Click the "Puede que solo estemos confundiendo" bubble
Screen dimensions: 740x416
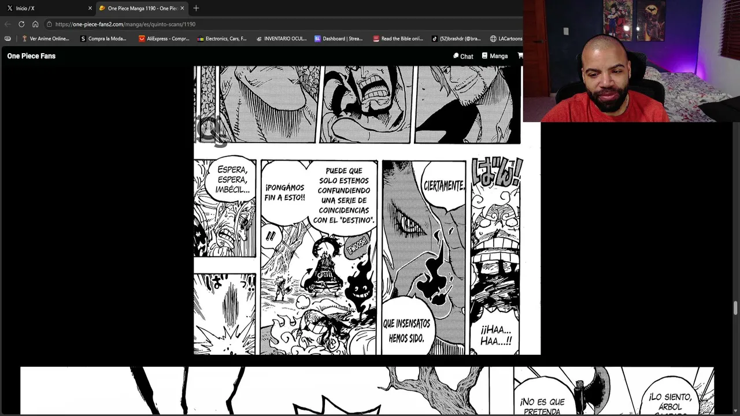pyautogui.click(x=344, y=195)
